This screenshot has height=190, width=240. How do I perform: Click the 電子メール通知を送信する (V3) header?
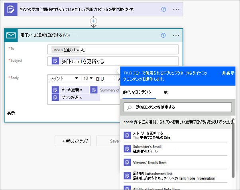pyautogui.click(x=45, y=35)
